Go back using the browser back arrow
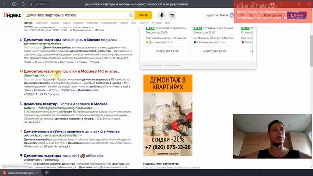This screenshot has width=313, height=176. pos(5,4)
